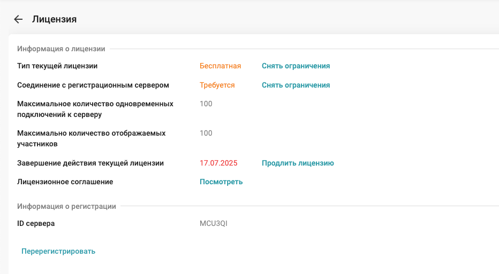Click the 'ID сервера' label

point(36,224)
